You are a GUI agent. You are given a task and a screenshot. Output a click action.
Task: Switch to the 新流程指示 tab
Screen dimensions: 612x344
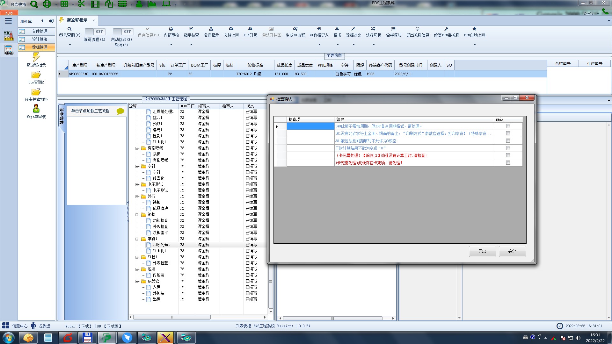[x=77, y=20]
